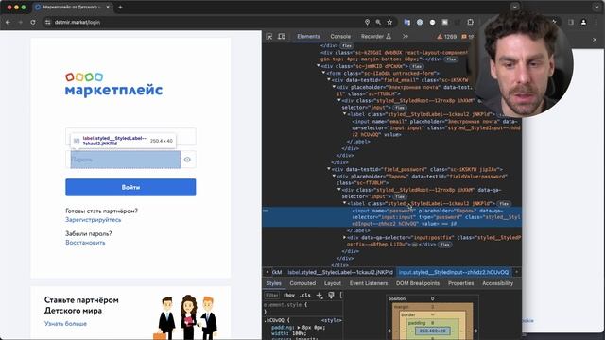Collapse the div data-testid field_password node
Viewport: 605px width, 340px height.
(329, 169)
